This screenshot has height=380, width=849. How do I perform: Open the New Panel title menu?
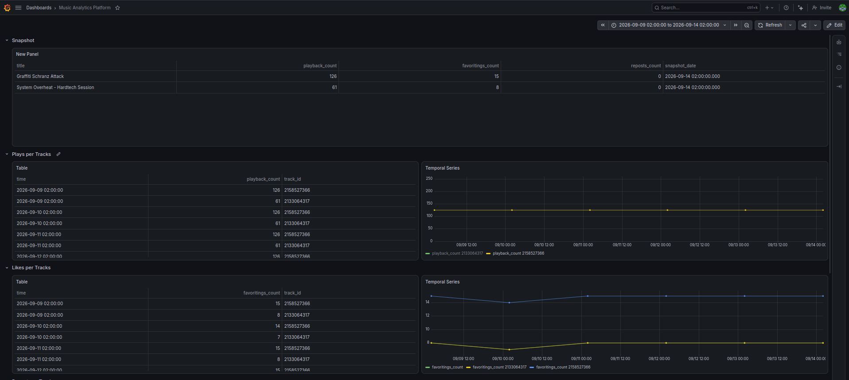(x=27, y=54)
